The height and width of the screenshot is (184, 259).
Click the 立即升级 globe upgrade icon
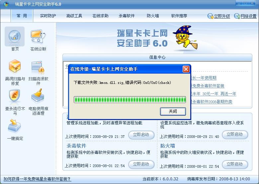pyautogui.click(x=211, y=16)
